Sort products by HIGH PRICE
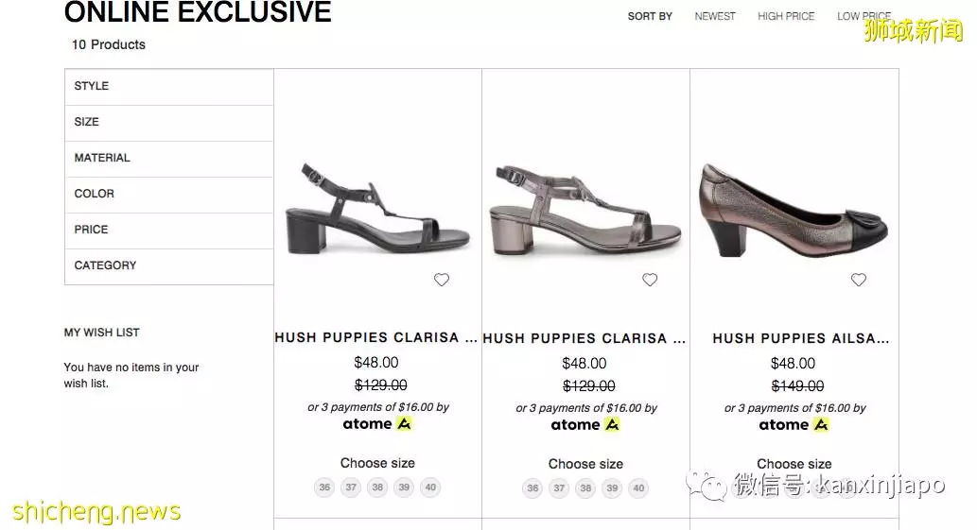 point(786,16)
